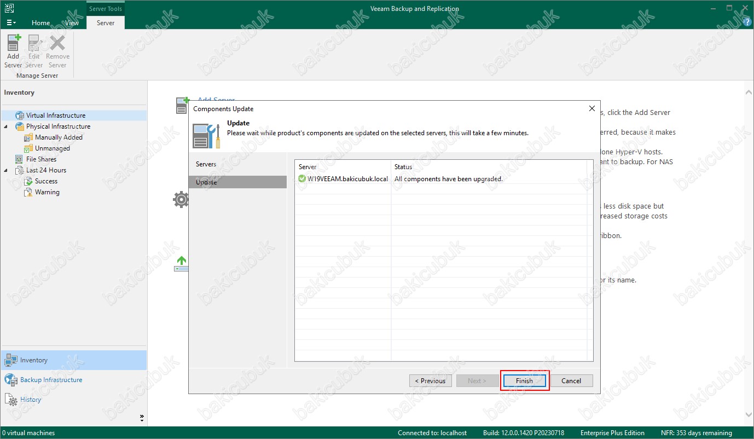Click the Backup Infrastructure icon
Screen dimensions: 754x439
click(11, 380)
